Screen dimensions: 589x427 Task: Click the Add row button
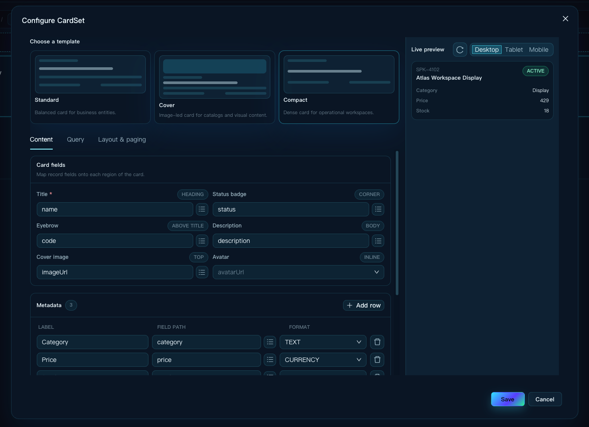click(x=363, y=305)
